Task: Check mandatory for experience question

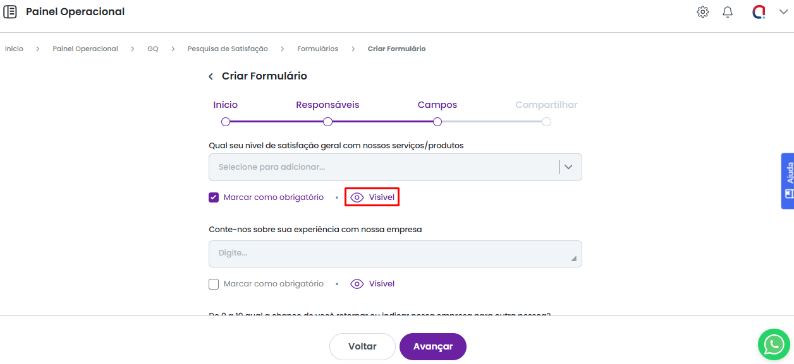Action: pos(214,284)
